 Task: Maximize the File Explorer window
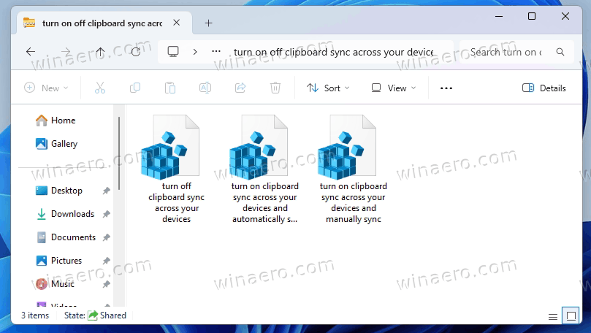coord(532,16)
